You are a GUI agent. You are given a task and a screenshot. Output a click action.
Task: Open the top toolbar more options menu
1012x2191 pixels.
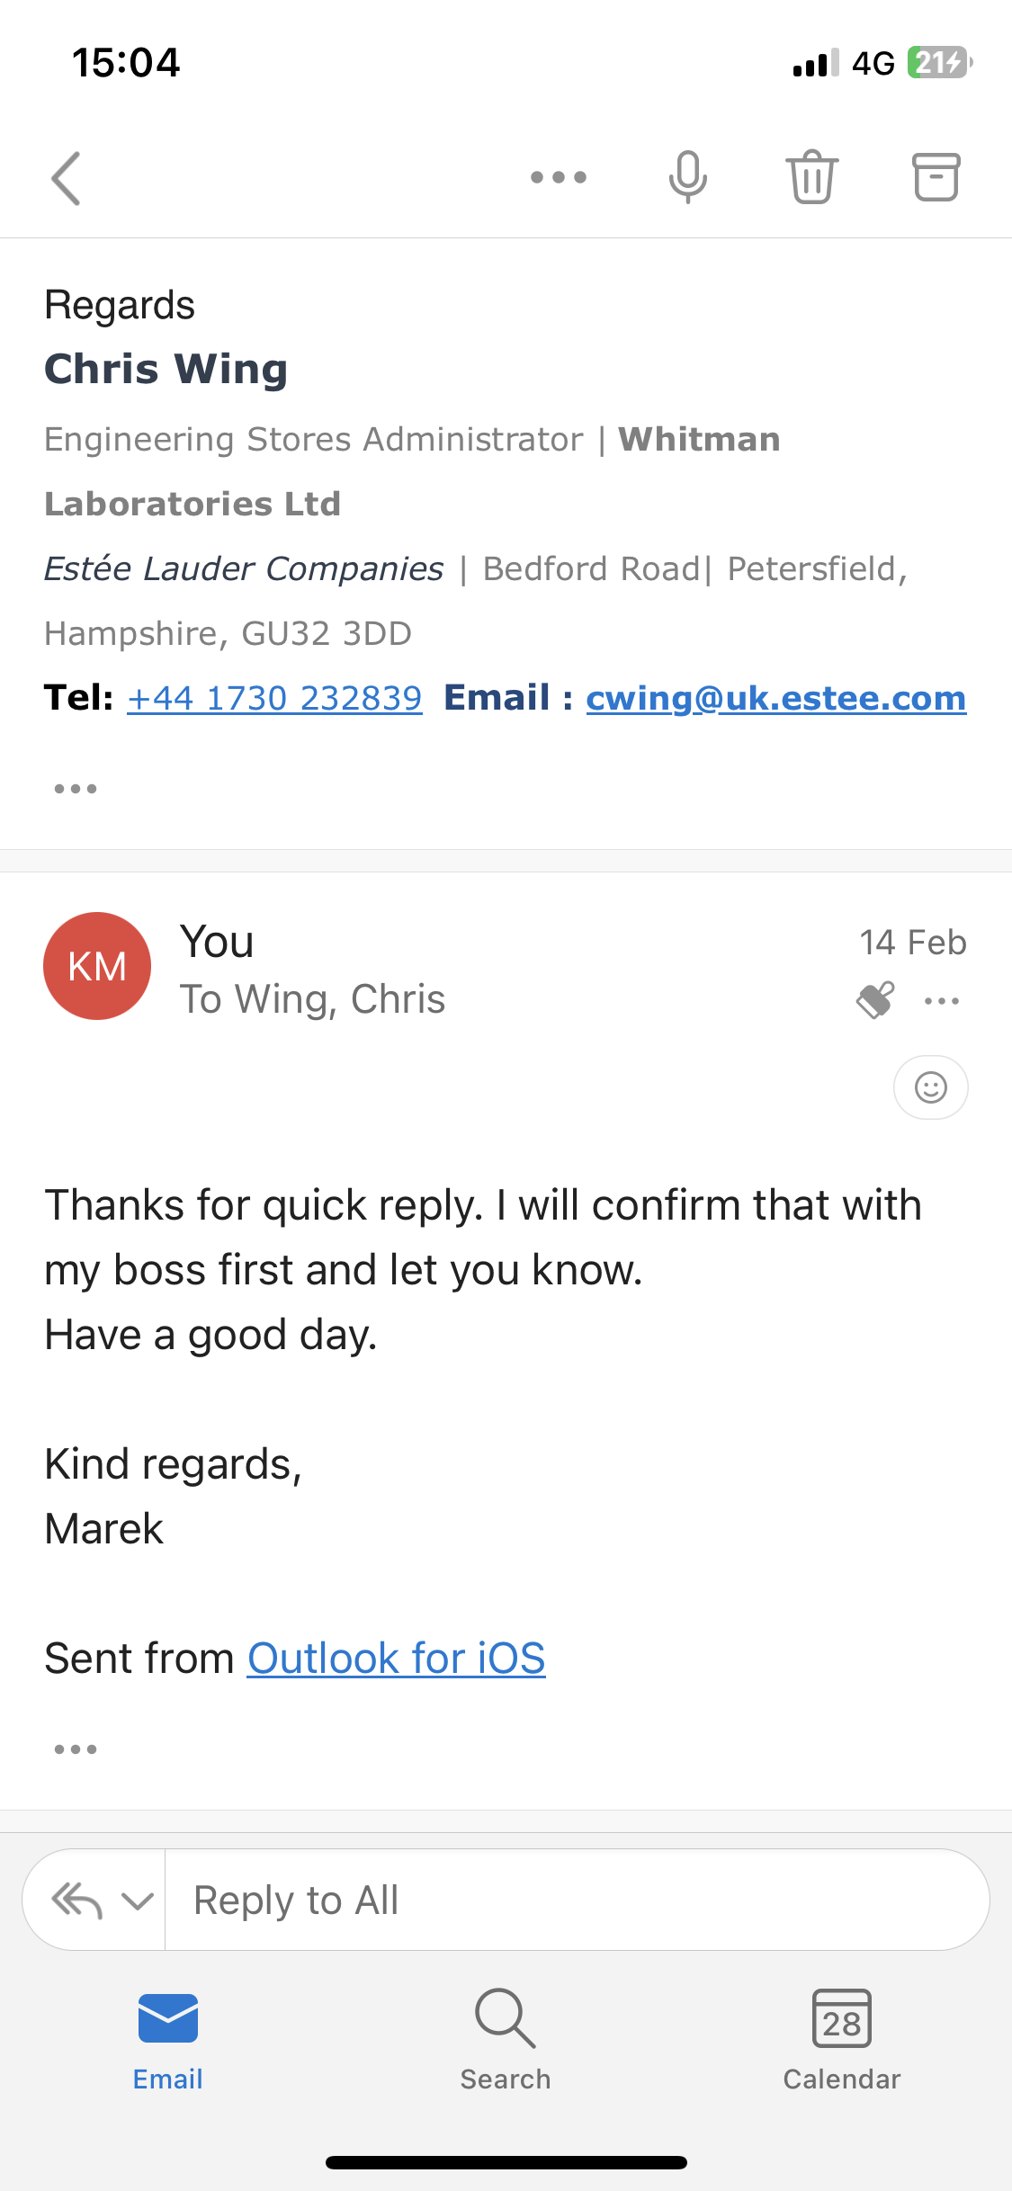(558, 177)
